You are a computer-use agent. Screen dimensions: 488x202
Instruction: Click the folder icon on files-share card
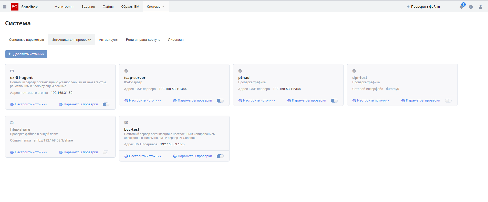12,123
